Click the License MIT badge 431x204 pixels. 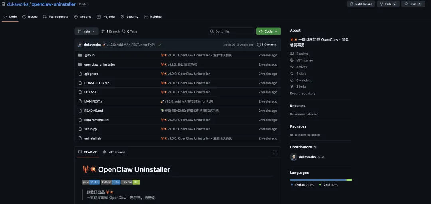click(x=130, y=182)
